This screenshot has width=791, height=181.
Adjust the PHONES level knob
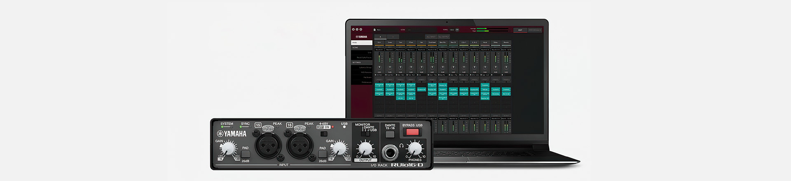415,149
